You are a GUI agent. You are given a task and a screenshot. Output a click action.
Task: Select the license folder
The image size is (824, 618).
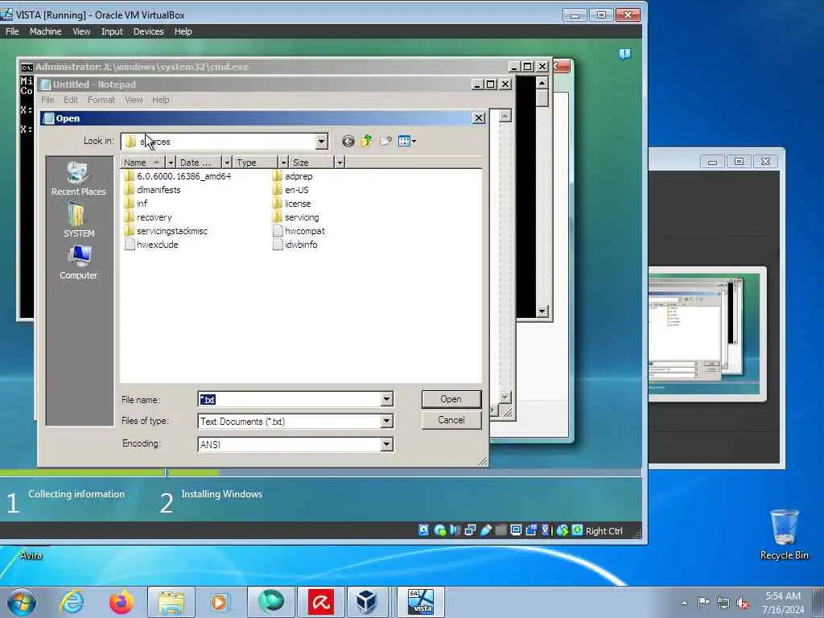pos(291,204)
